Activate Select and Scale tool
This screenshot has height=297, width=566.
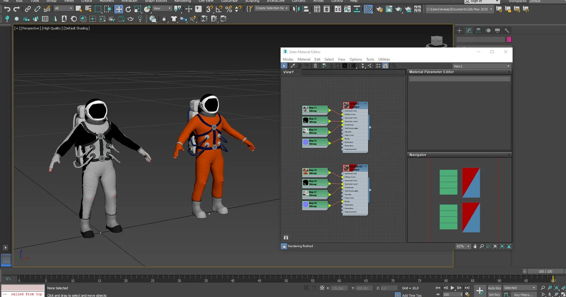tap(138, 9)
